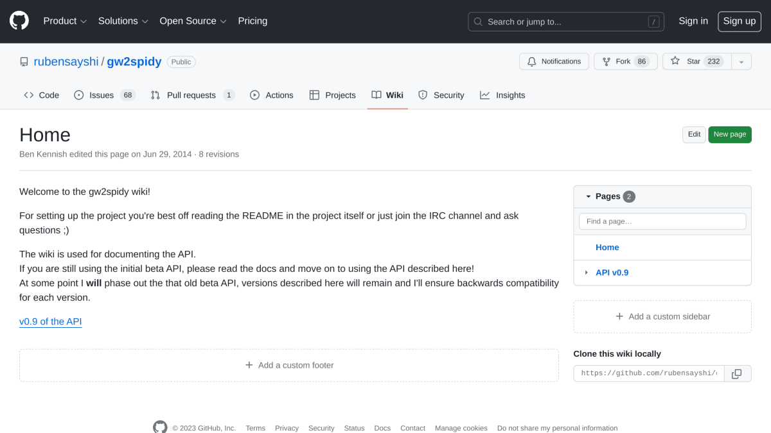Open the Product menu

(65, 21)
